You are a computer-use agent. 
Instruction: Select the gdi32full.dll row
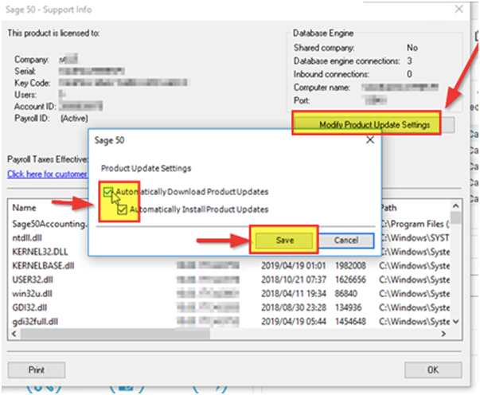[231, 322]
